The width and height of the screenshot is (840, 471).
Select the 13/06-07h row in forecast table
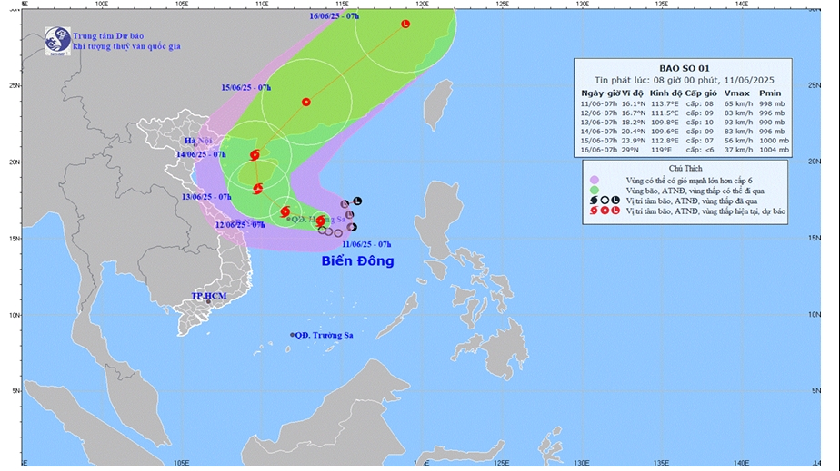click(682, 122)
